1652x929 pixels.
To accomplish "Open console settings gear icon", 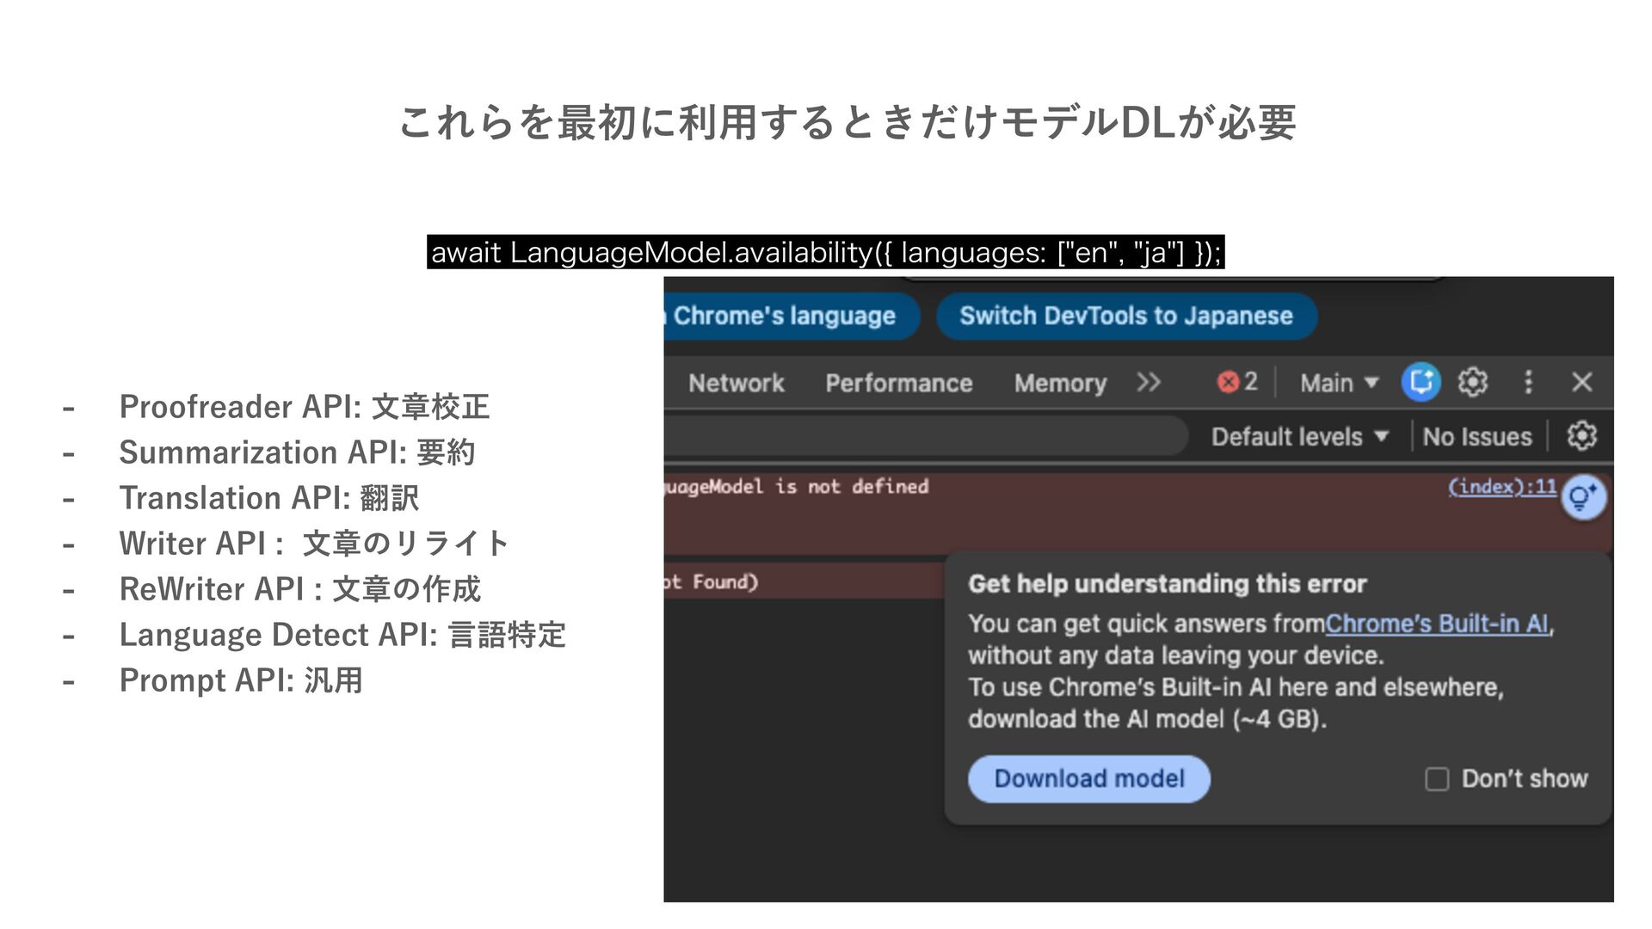I will [1581, 436].
